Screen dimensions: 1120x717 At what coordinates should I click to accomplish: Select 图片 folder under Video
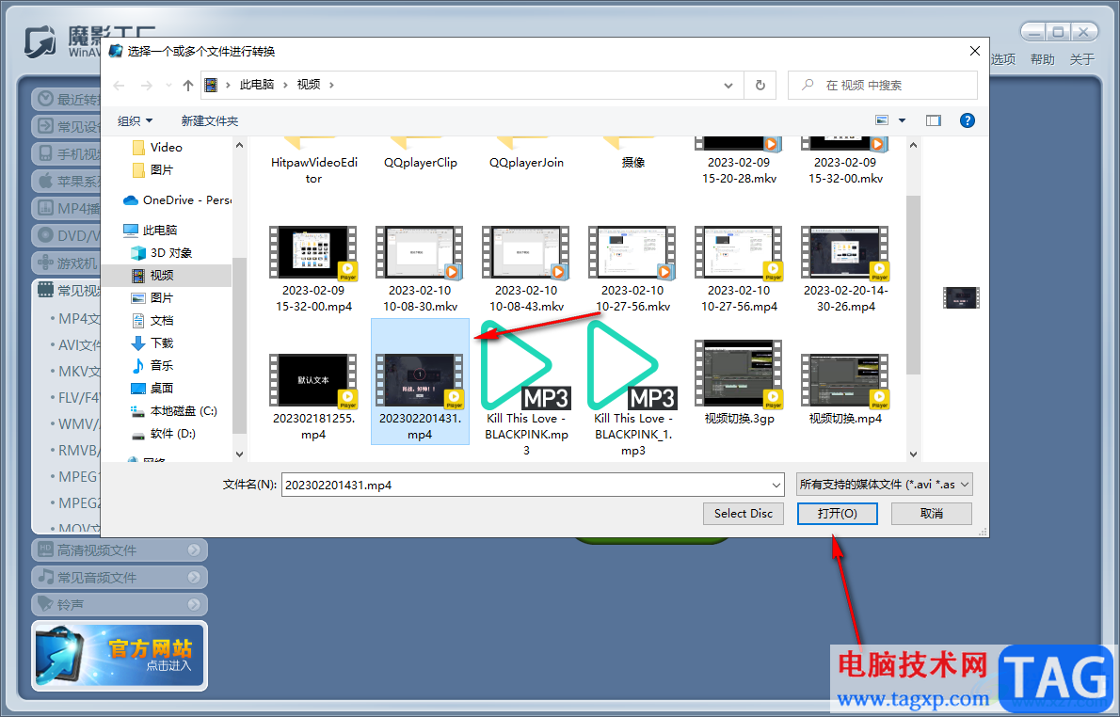[x=153, y=170]
